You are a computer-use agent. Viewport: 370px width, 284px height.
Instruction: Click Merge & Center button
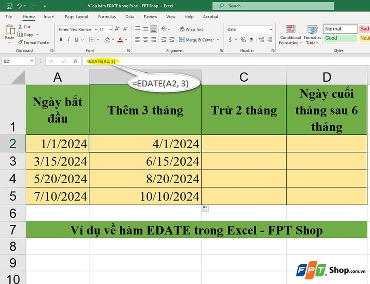tap(197, 40)
